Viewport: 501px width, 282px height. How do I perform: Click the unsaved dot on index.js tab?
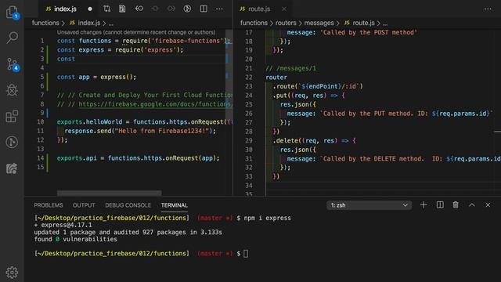[90, 9]
